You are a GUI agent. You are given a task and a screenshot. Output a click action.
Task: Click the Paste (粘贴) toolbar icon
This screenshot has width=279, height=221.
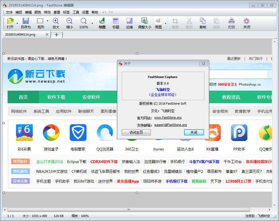(x=216, y=21)
